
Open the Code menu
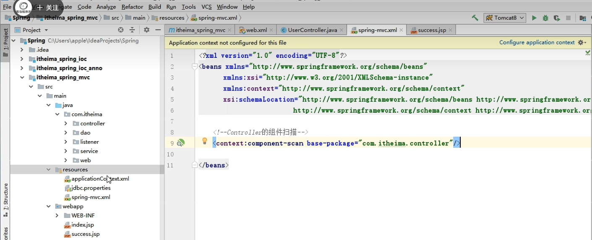tap(84, 7)
